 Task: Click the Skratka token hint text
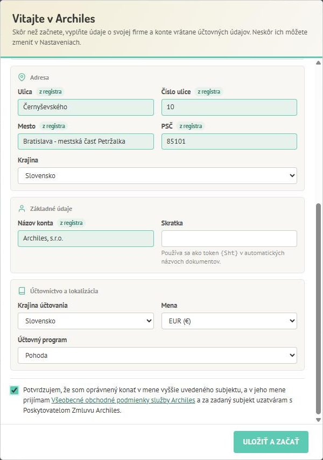[x=223, y=257]
